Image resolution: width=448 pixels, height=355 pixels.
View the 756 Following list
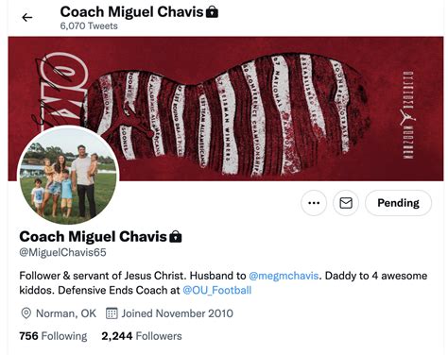pos(53,336)
